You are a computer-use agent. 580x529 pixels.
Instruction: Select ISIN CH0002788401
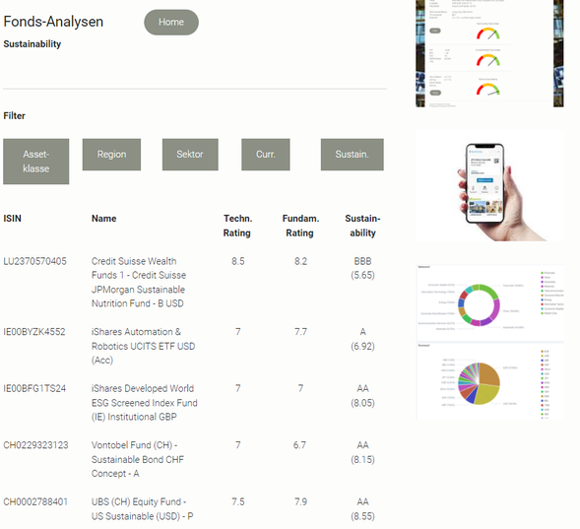(x=35, y=502)
